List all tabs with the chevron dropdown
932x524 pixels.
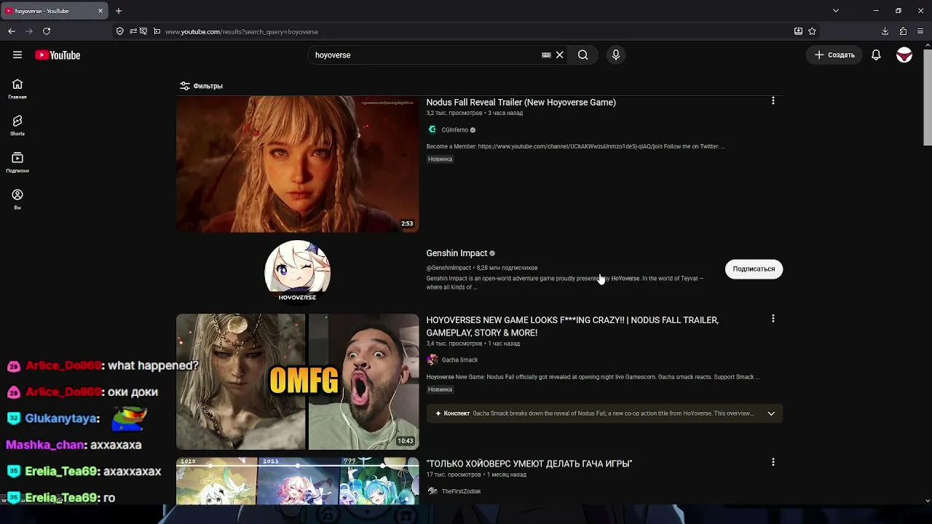click(836, 11)
